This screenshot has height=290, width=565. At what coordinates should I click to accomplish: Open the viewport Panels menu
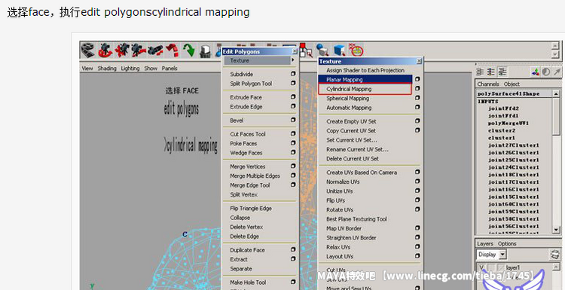169,68
